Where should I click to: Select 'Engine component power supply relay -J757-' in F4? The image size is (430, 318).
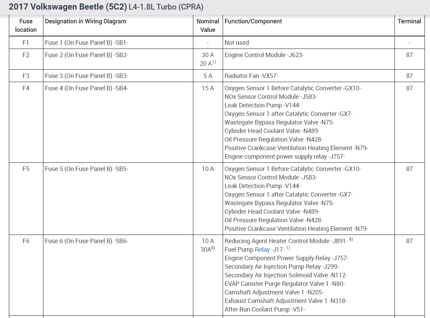point(285,157)
